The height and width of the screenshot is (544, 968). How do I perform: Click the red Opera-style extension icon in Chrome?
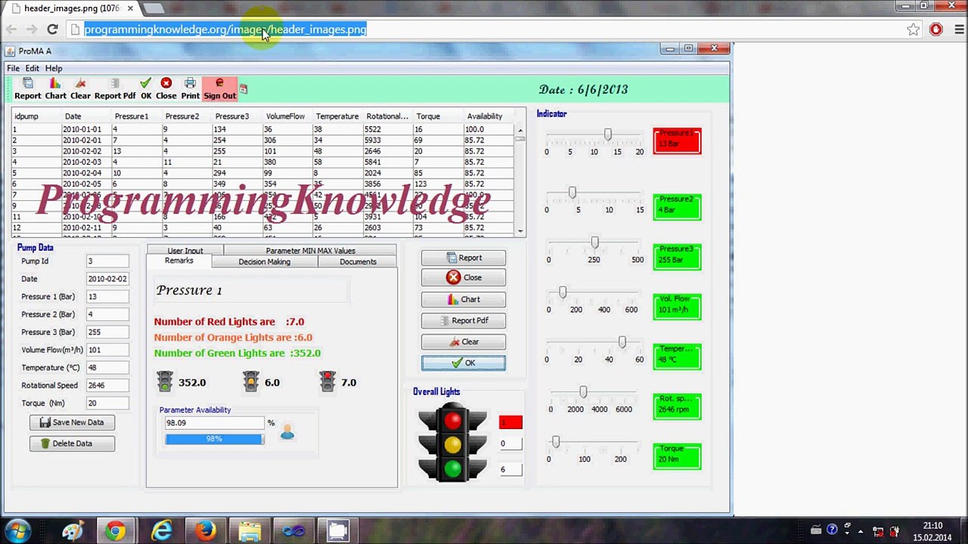click(x=936, y=29)
